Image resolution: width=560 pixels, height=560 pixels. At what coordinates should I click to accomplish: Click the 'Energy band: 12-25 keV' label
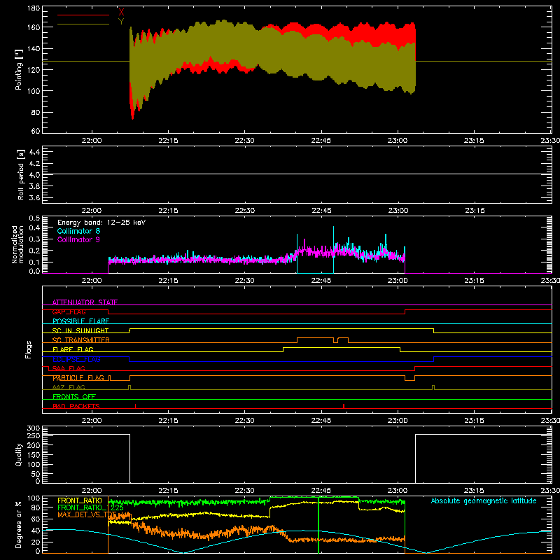point(101,223)
